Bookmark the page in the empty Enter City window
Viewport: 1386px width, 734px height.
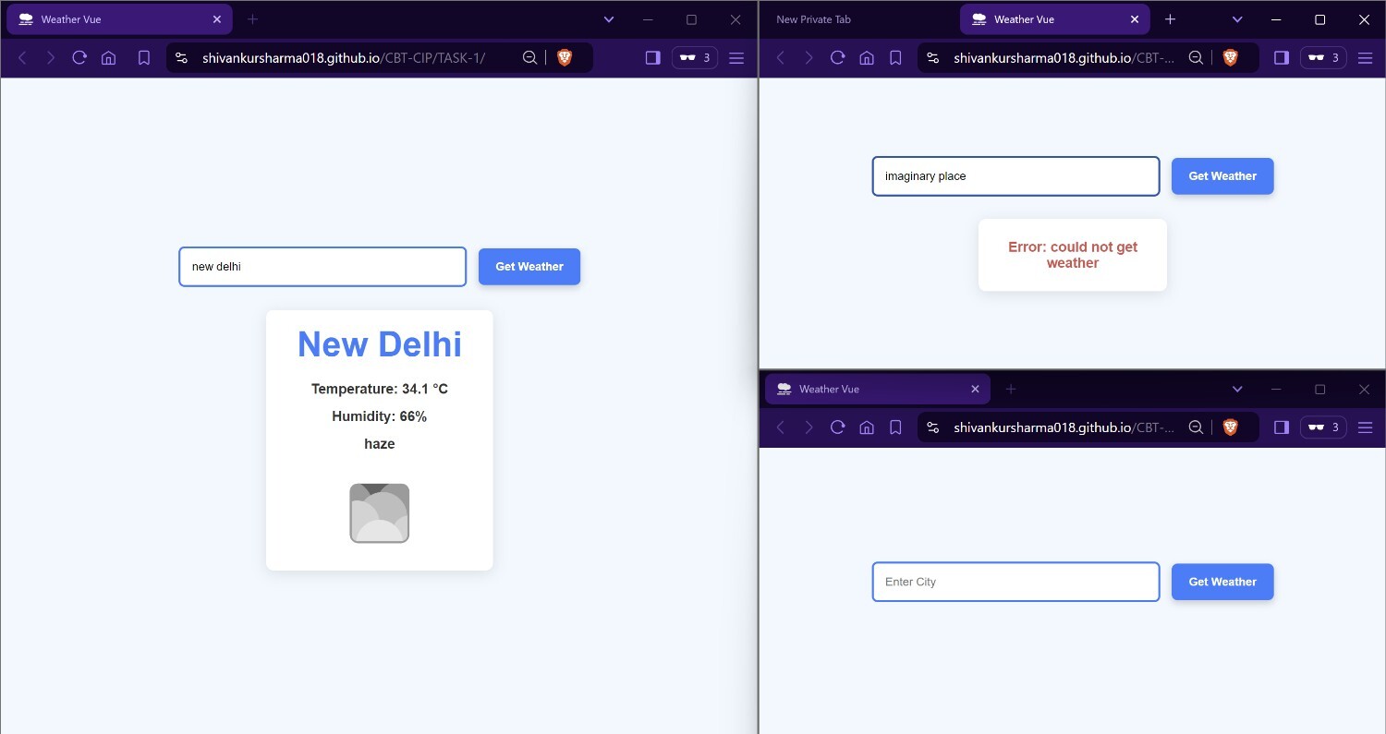click(895, 427)
